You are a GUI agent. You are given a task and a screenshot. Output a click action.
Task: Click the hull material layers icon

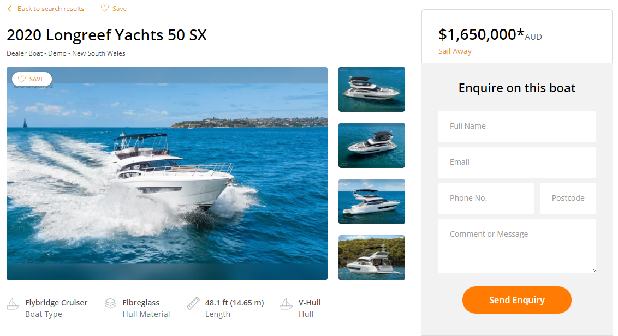tap(111, 303)
